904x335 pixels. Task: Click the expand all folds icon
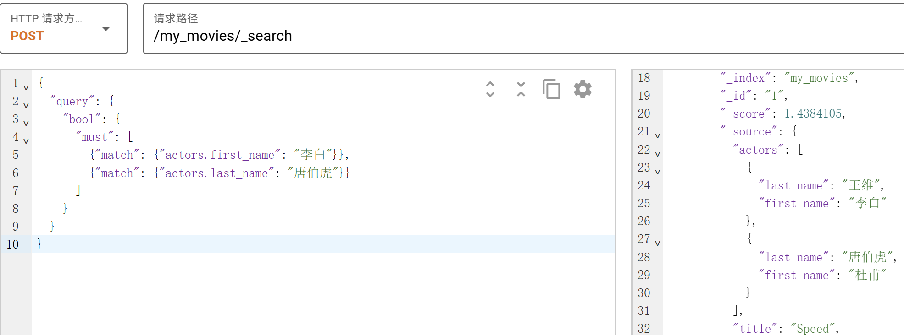[490, 89]
